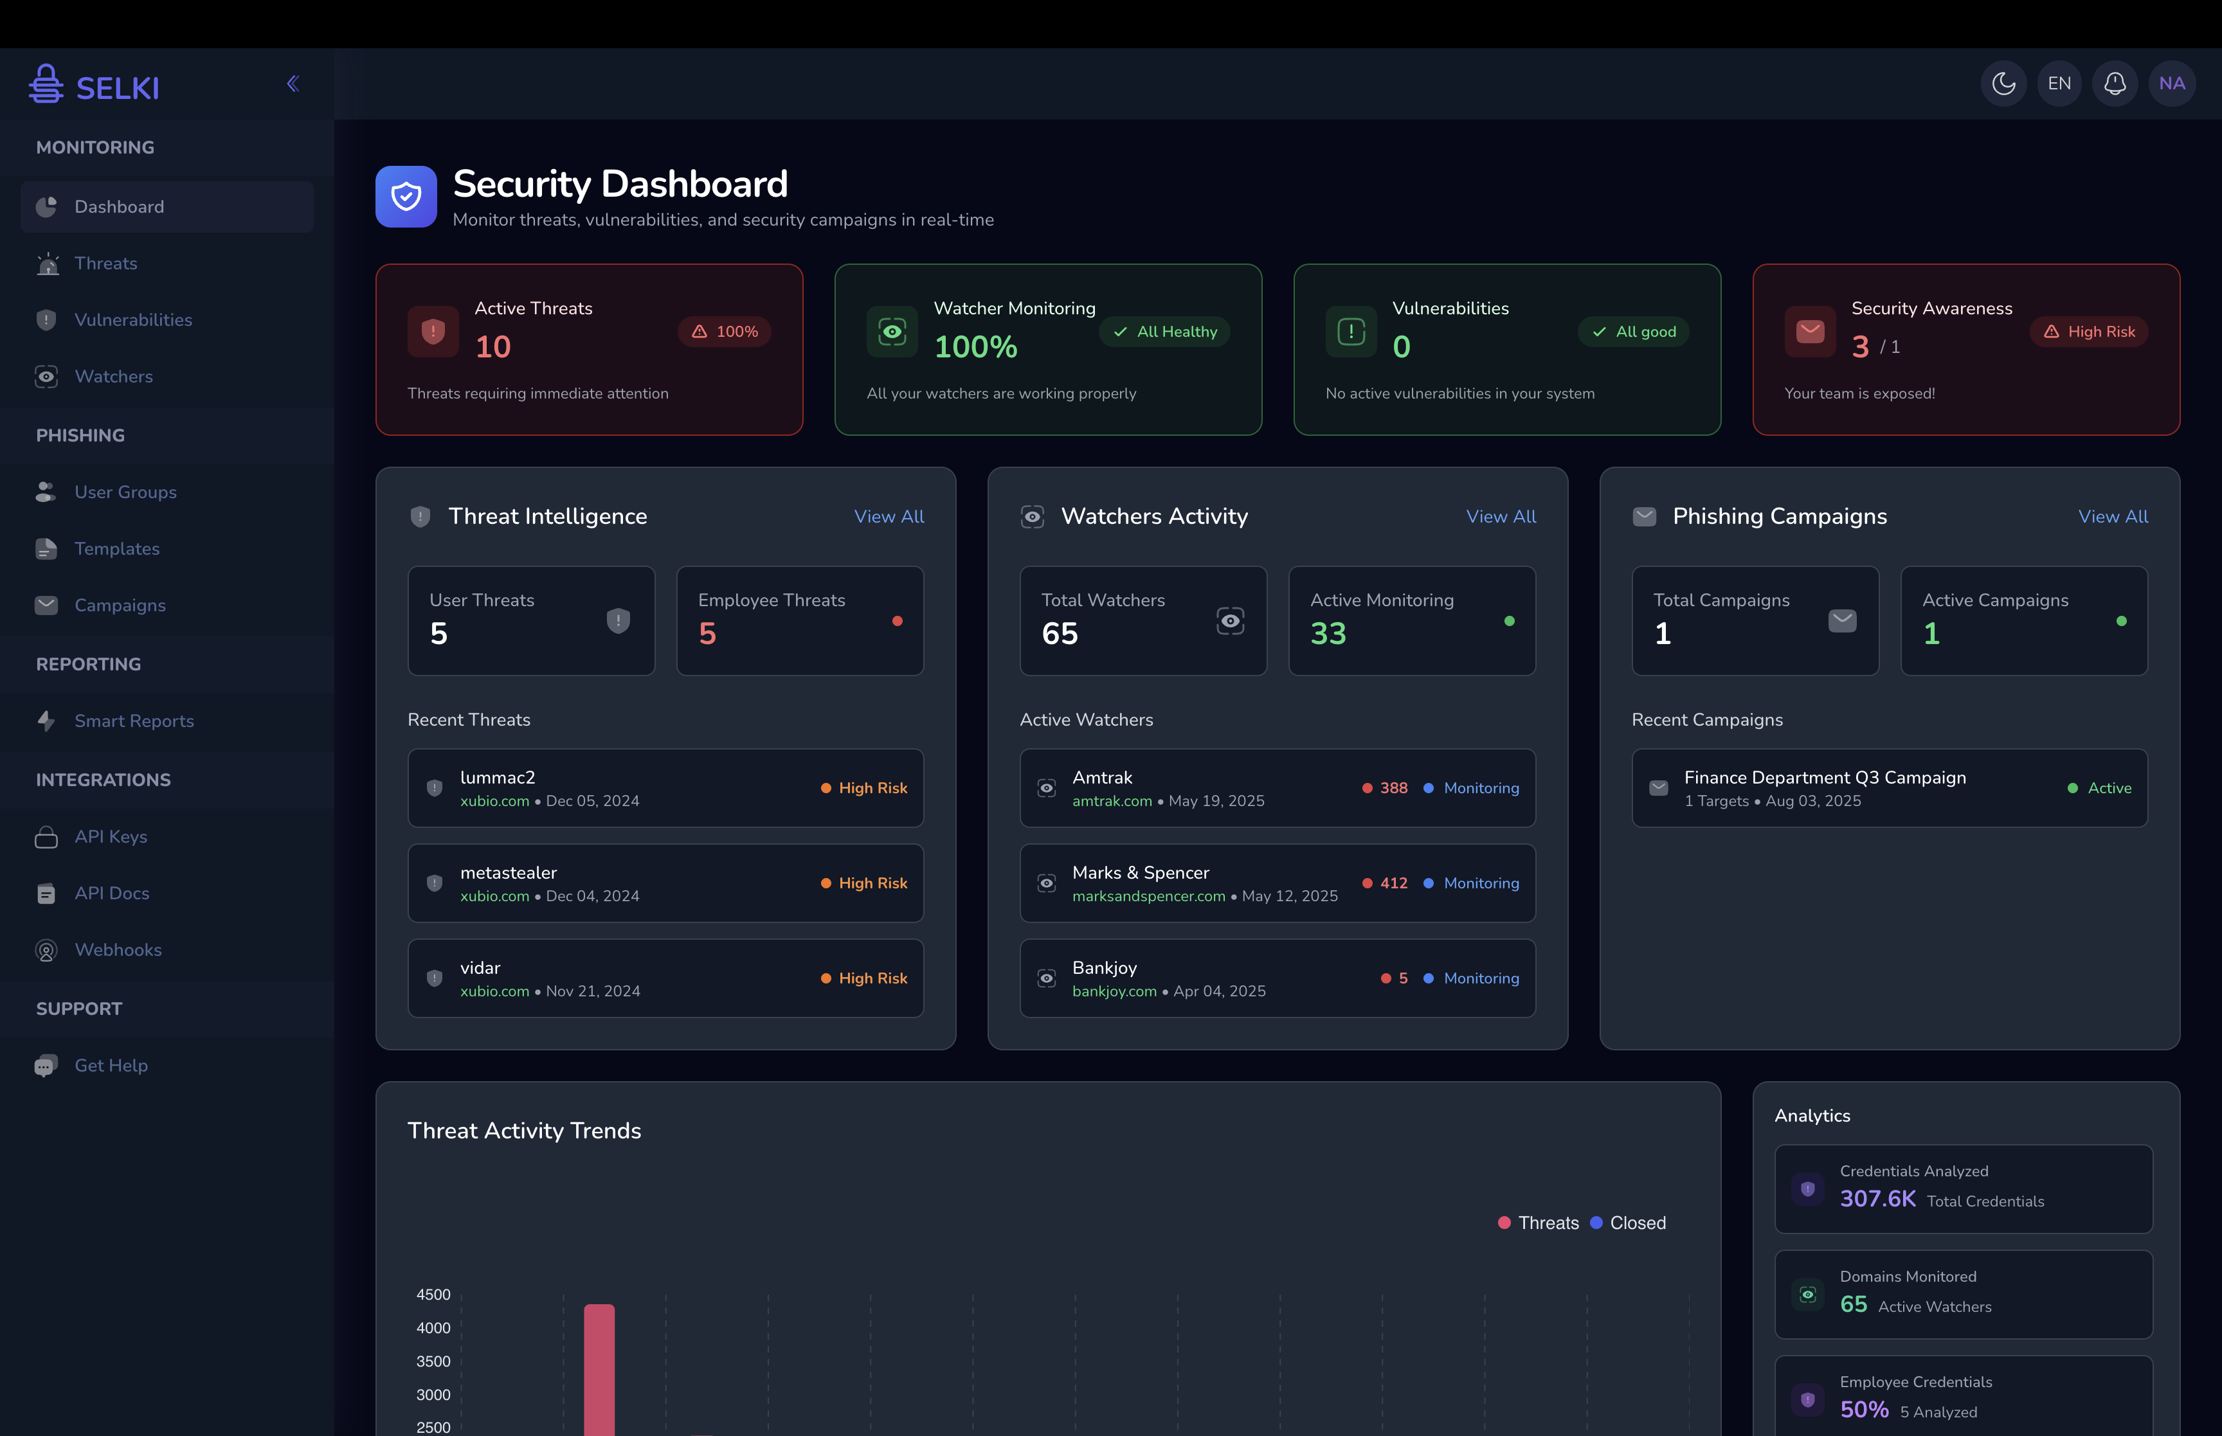This screenshot has width=2222, height=1436.
Task: Click the Get Help chat icon
Action: 46,1066
